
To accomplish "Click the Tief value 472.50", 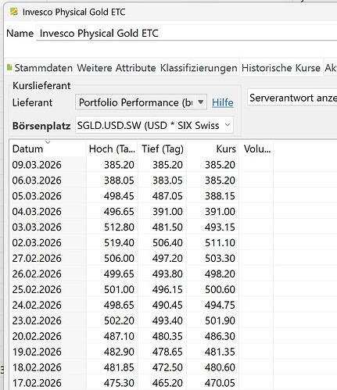I will click(x=167, y=367).
